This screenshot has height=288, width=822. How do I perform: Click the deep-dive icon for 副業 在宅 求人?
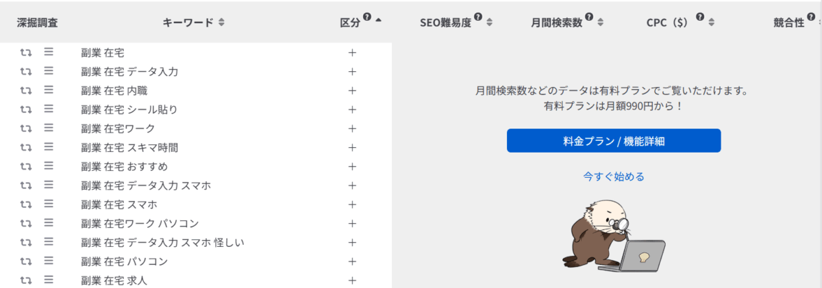(x=27, y=280)
